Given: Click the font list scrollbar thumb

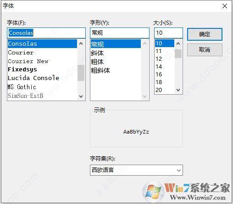Looking at the screenshot, I should [81, 73].
